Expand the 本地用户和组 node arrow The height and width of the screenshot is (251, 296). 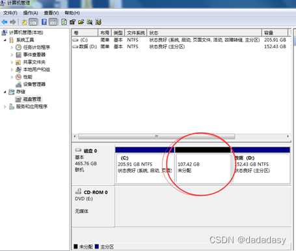12,70
